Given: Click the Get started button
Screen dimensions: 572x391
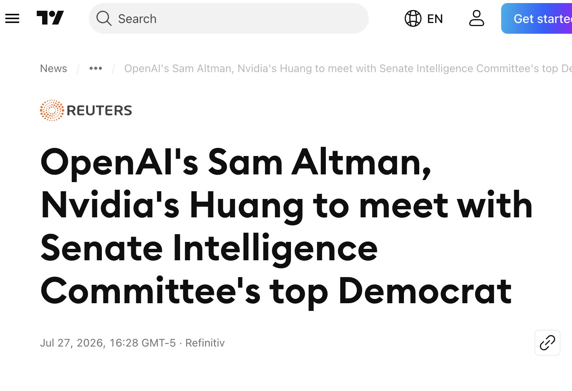Looking at the screenshot, I should click(537, 18).
